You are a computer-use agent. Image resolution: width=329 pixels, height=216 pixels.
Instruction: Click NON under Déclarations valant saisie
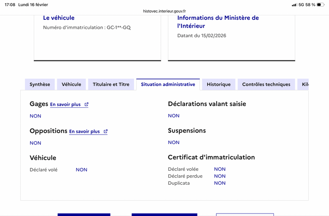(174, 116)
